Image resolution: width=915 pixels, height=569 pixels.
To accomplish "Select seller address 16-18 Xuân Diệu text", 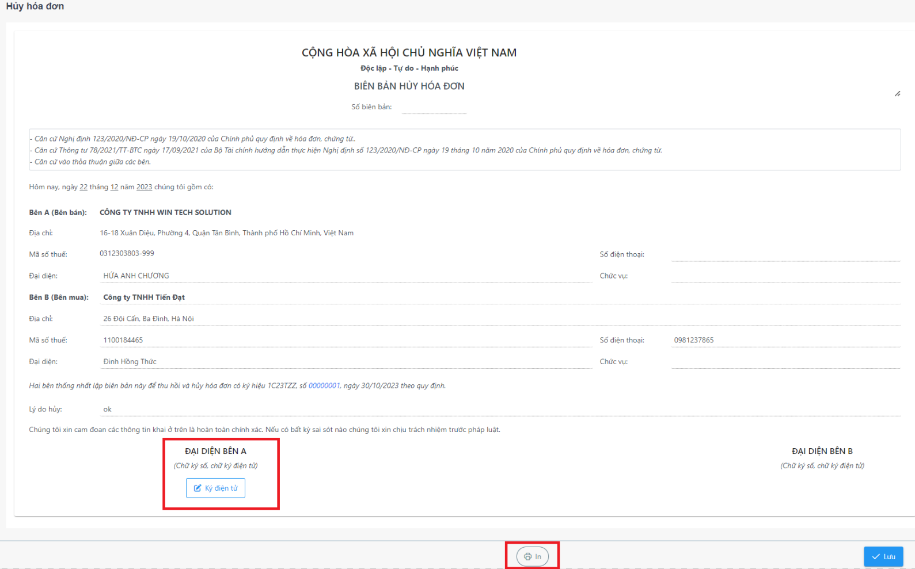I will (x=226, y=233).
